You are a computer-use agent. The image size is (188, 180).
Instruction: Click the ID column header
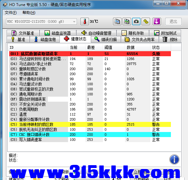click(x=38, y=47)
